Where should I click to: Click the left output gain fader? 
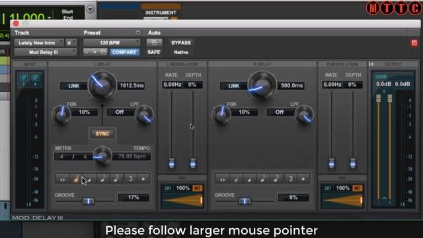point(379,99)
